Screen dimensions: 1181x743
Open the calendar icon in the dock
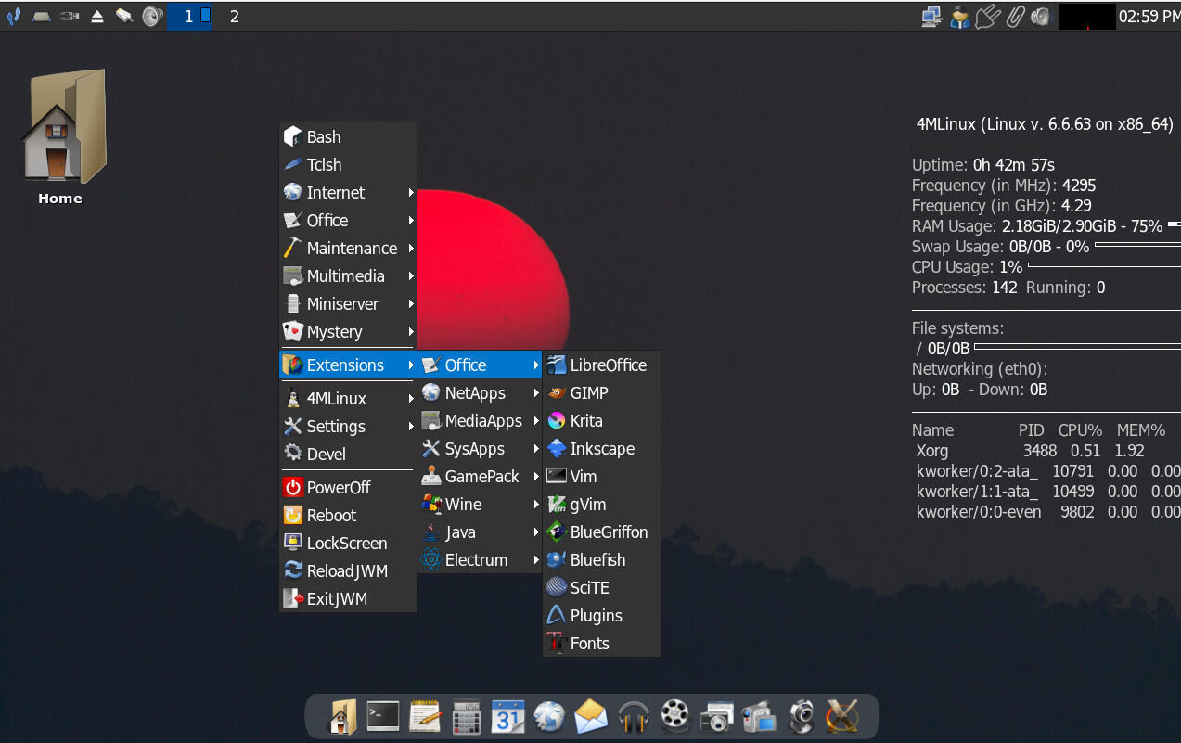(507, 717)
